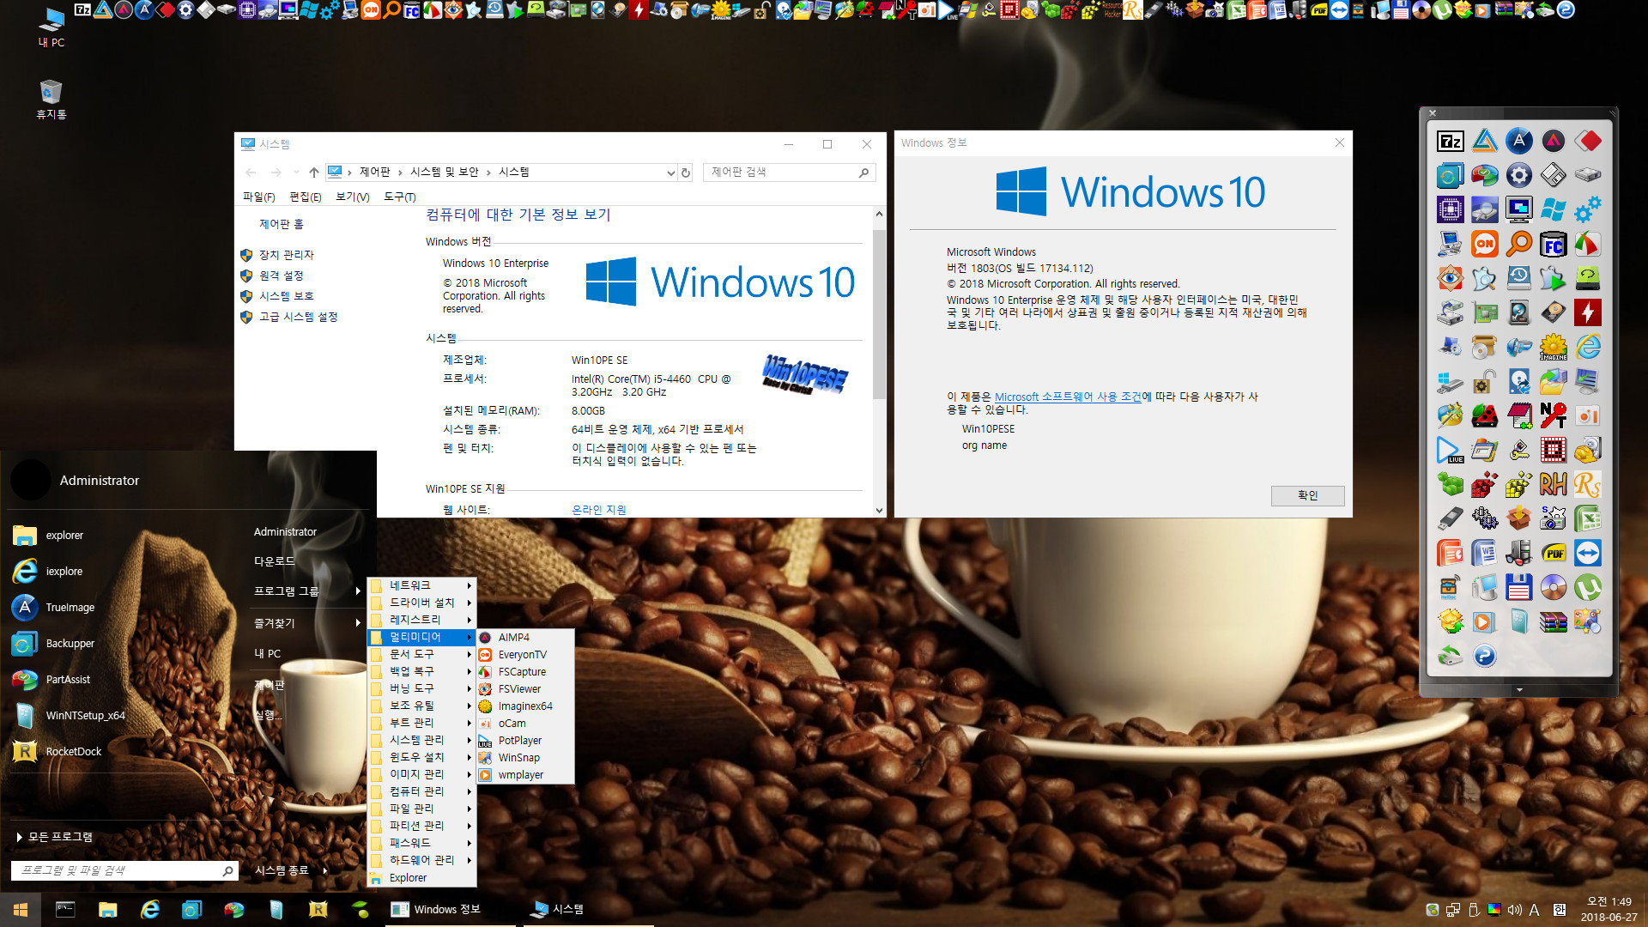Open Internet Explorer from the taskbar

point(150,909)
